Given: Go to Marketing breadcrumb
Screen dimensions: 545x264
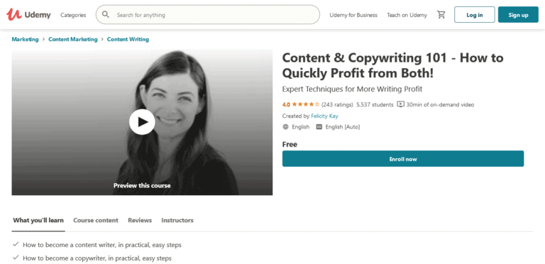Looking at the screenshot, I should pyautogui.click(x=25, y=39).
